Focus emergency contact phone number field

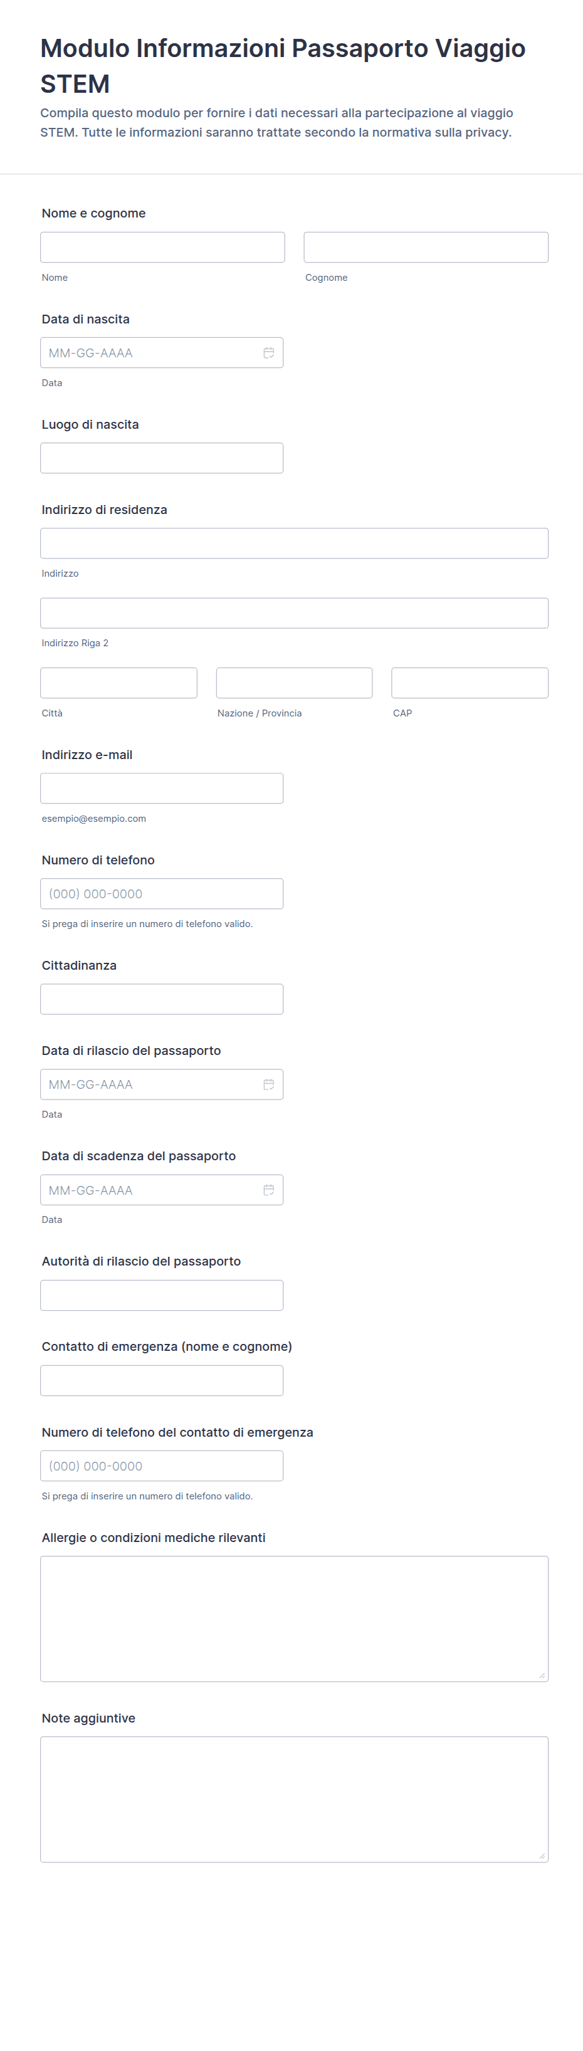162,1466
